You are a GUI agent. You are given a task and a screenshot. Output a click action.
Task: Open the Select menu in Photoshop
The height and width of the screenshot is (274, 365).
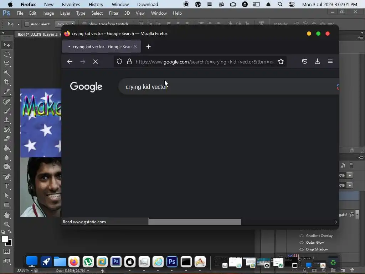97,13
